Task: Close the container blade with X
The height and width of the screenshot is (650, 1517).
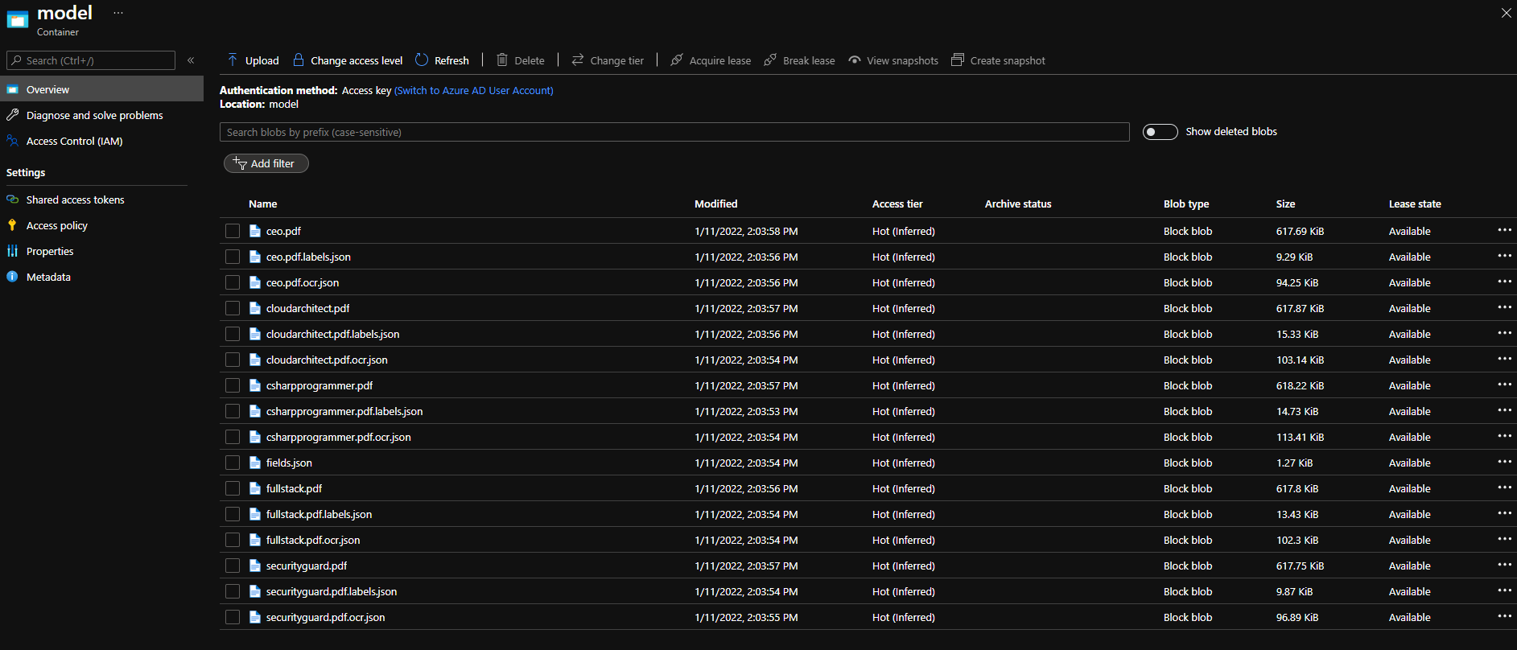Action: coord(1506,13)
